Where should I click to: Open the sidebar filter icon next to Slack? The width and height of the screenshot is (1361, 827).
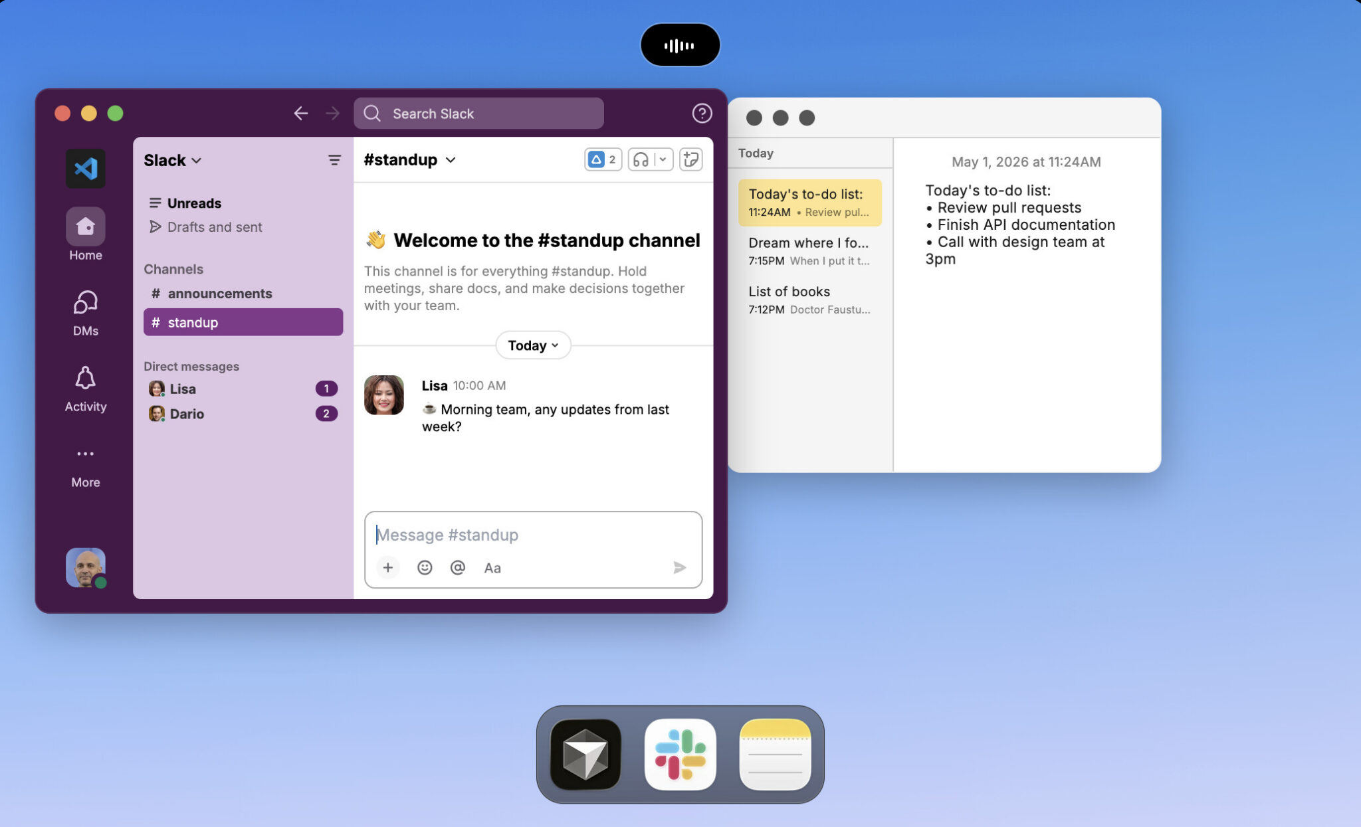coord(334,160)
